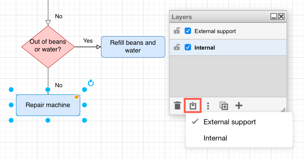The height and width of the screenshot is (159, 304).
Task: Close the Layers panel
Action: click(x=281, y=16)
